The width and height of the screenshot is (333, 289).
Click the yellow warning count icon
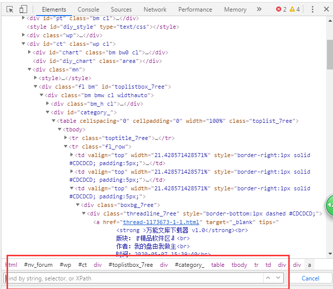coord(292,9)
